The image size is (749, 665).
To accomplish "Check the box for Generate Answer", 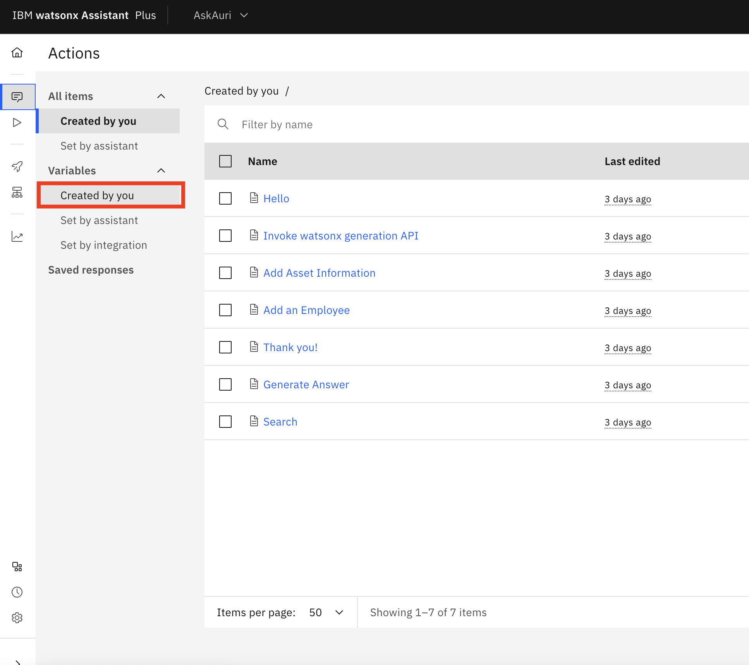I will [x=225, y=384].
